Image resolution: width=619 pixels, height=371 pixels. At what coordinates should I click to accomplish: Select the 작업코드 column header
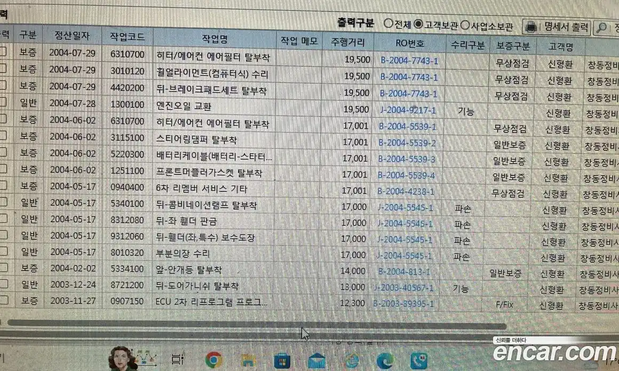pyautogui.click(x=127, y=37)
